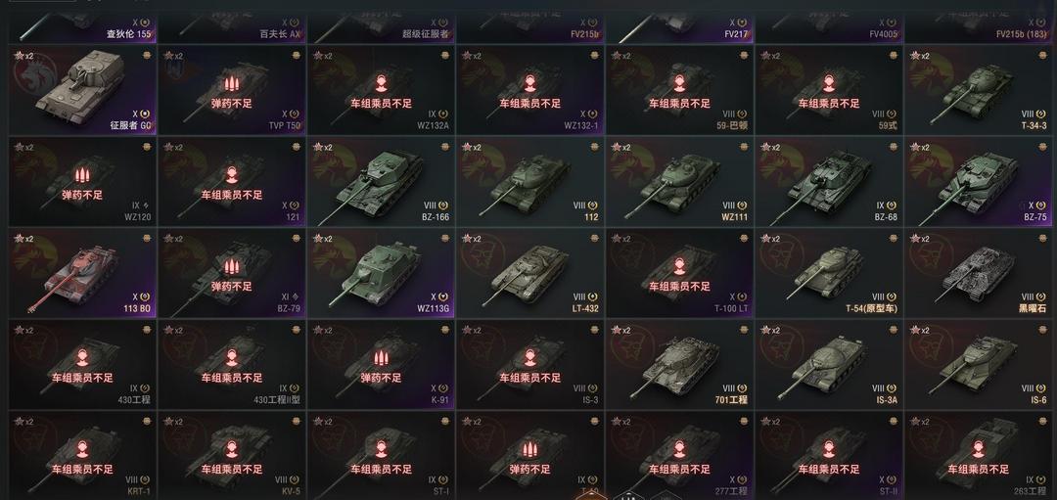Click the ammo shortage icon on K-91
The height and width of the screenshot is (500, 1057).
pos(381,358)
